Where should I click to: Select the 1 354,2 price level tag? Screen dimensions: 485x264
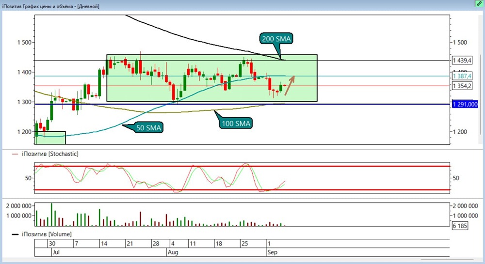click(x=462, y=86)
